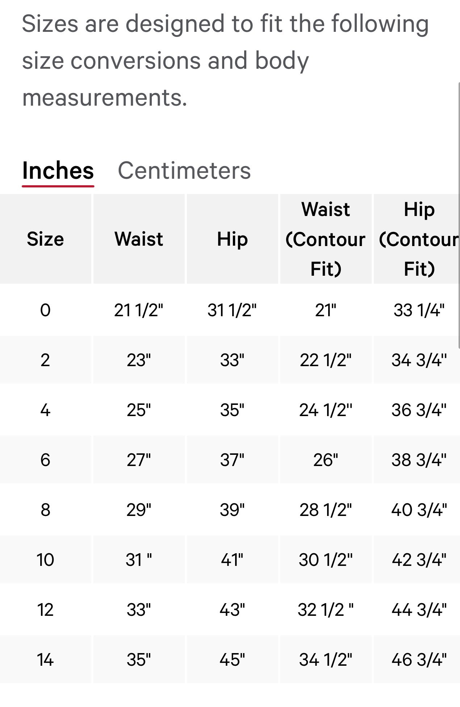
Task: Select the size 12 row label
Action: pos(45,610)
